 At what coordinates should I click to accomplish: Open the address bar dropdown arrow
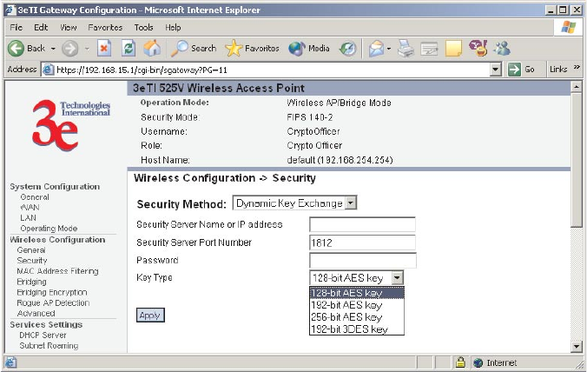click(496, 70)
